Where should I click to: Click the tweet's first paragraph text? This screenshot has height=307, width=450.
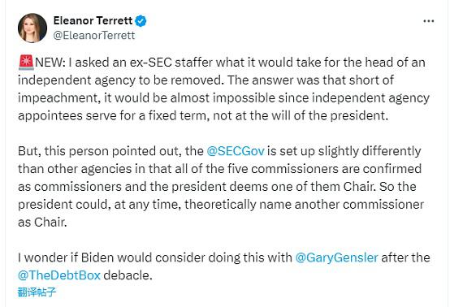(x=223, y=89)
